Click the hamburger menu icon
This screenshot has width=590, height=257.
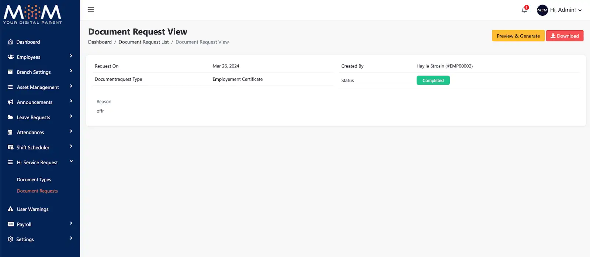pyautogui.click(x=91, y=10)
